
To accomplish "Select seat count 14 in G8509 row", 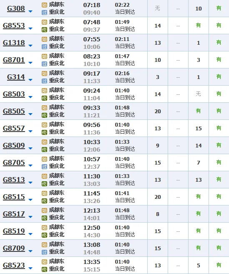I will click(199, 145).
